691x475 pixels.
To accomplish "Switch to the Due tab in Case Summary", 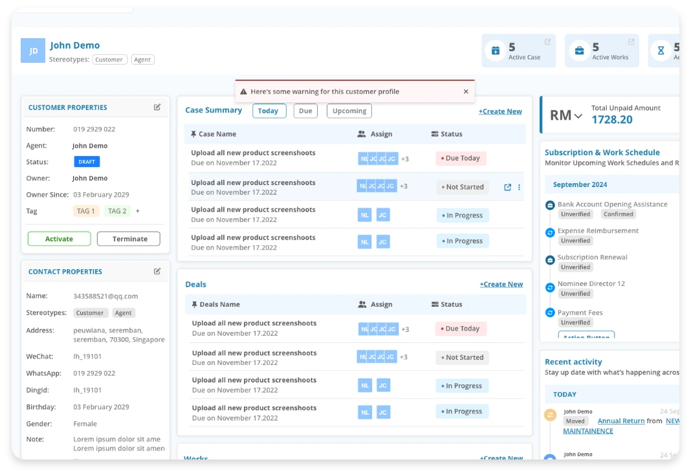I will pyautogui.click(x=305, y=111).
